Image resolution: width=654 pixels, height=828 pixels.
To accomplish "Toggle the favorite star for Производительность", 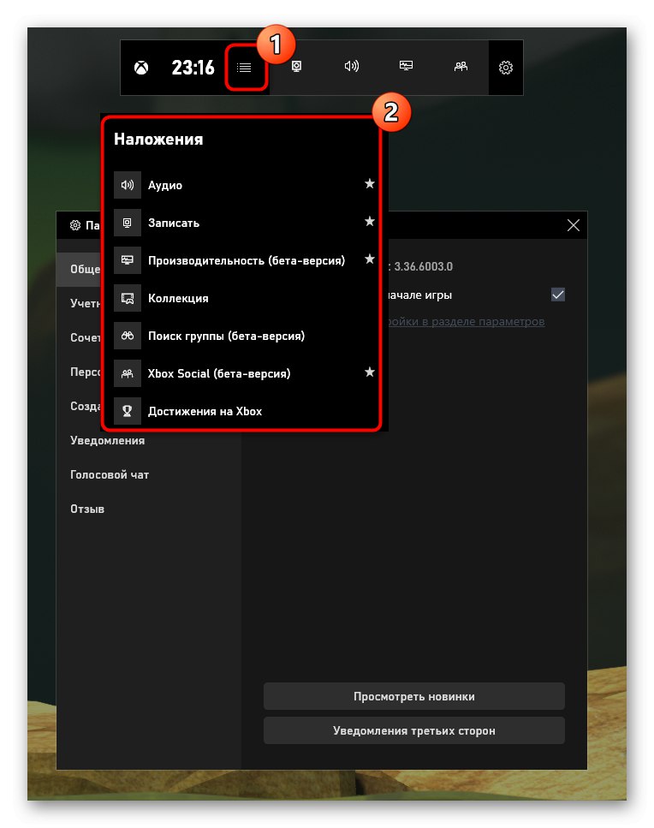I will 370,259.
